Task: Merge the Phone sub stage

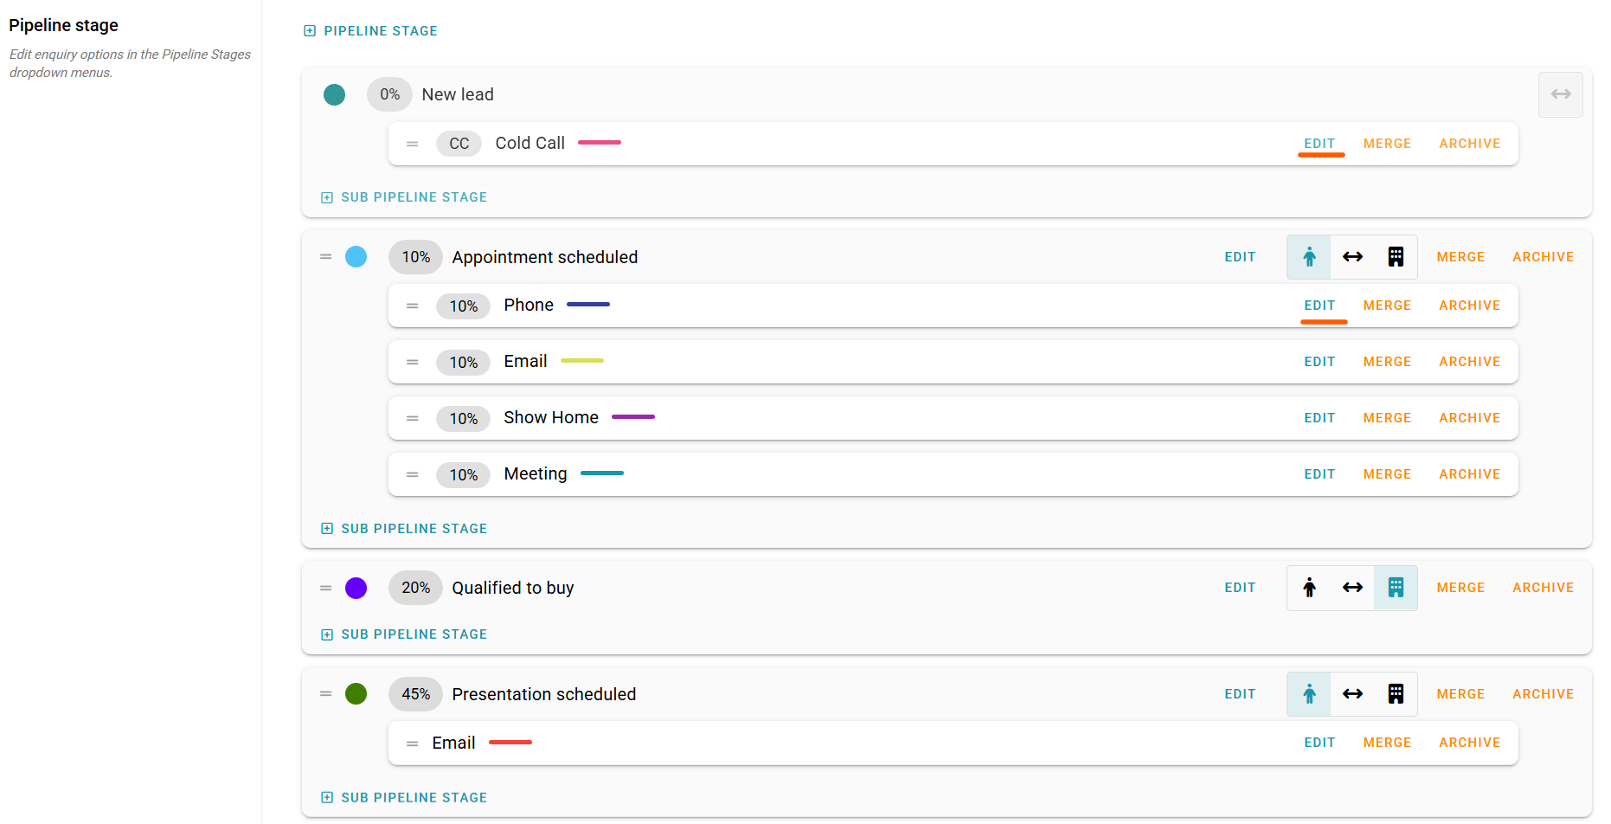Action: point(1387,306)
